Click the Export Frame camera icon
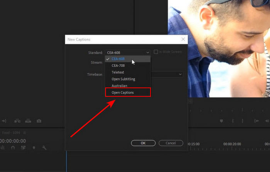The width and height of the screenshot is (270, 172). (x=39, y=121)
